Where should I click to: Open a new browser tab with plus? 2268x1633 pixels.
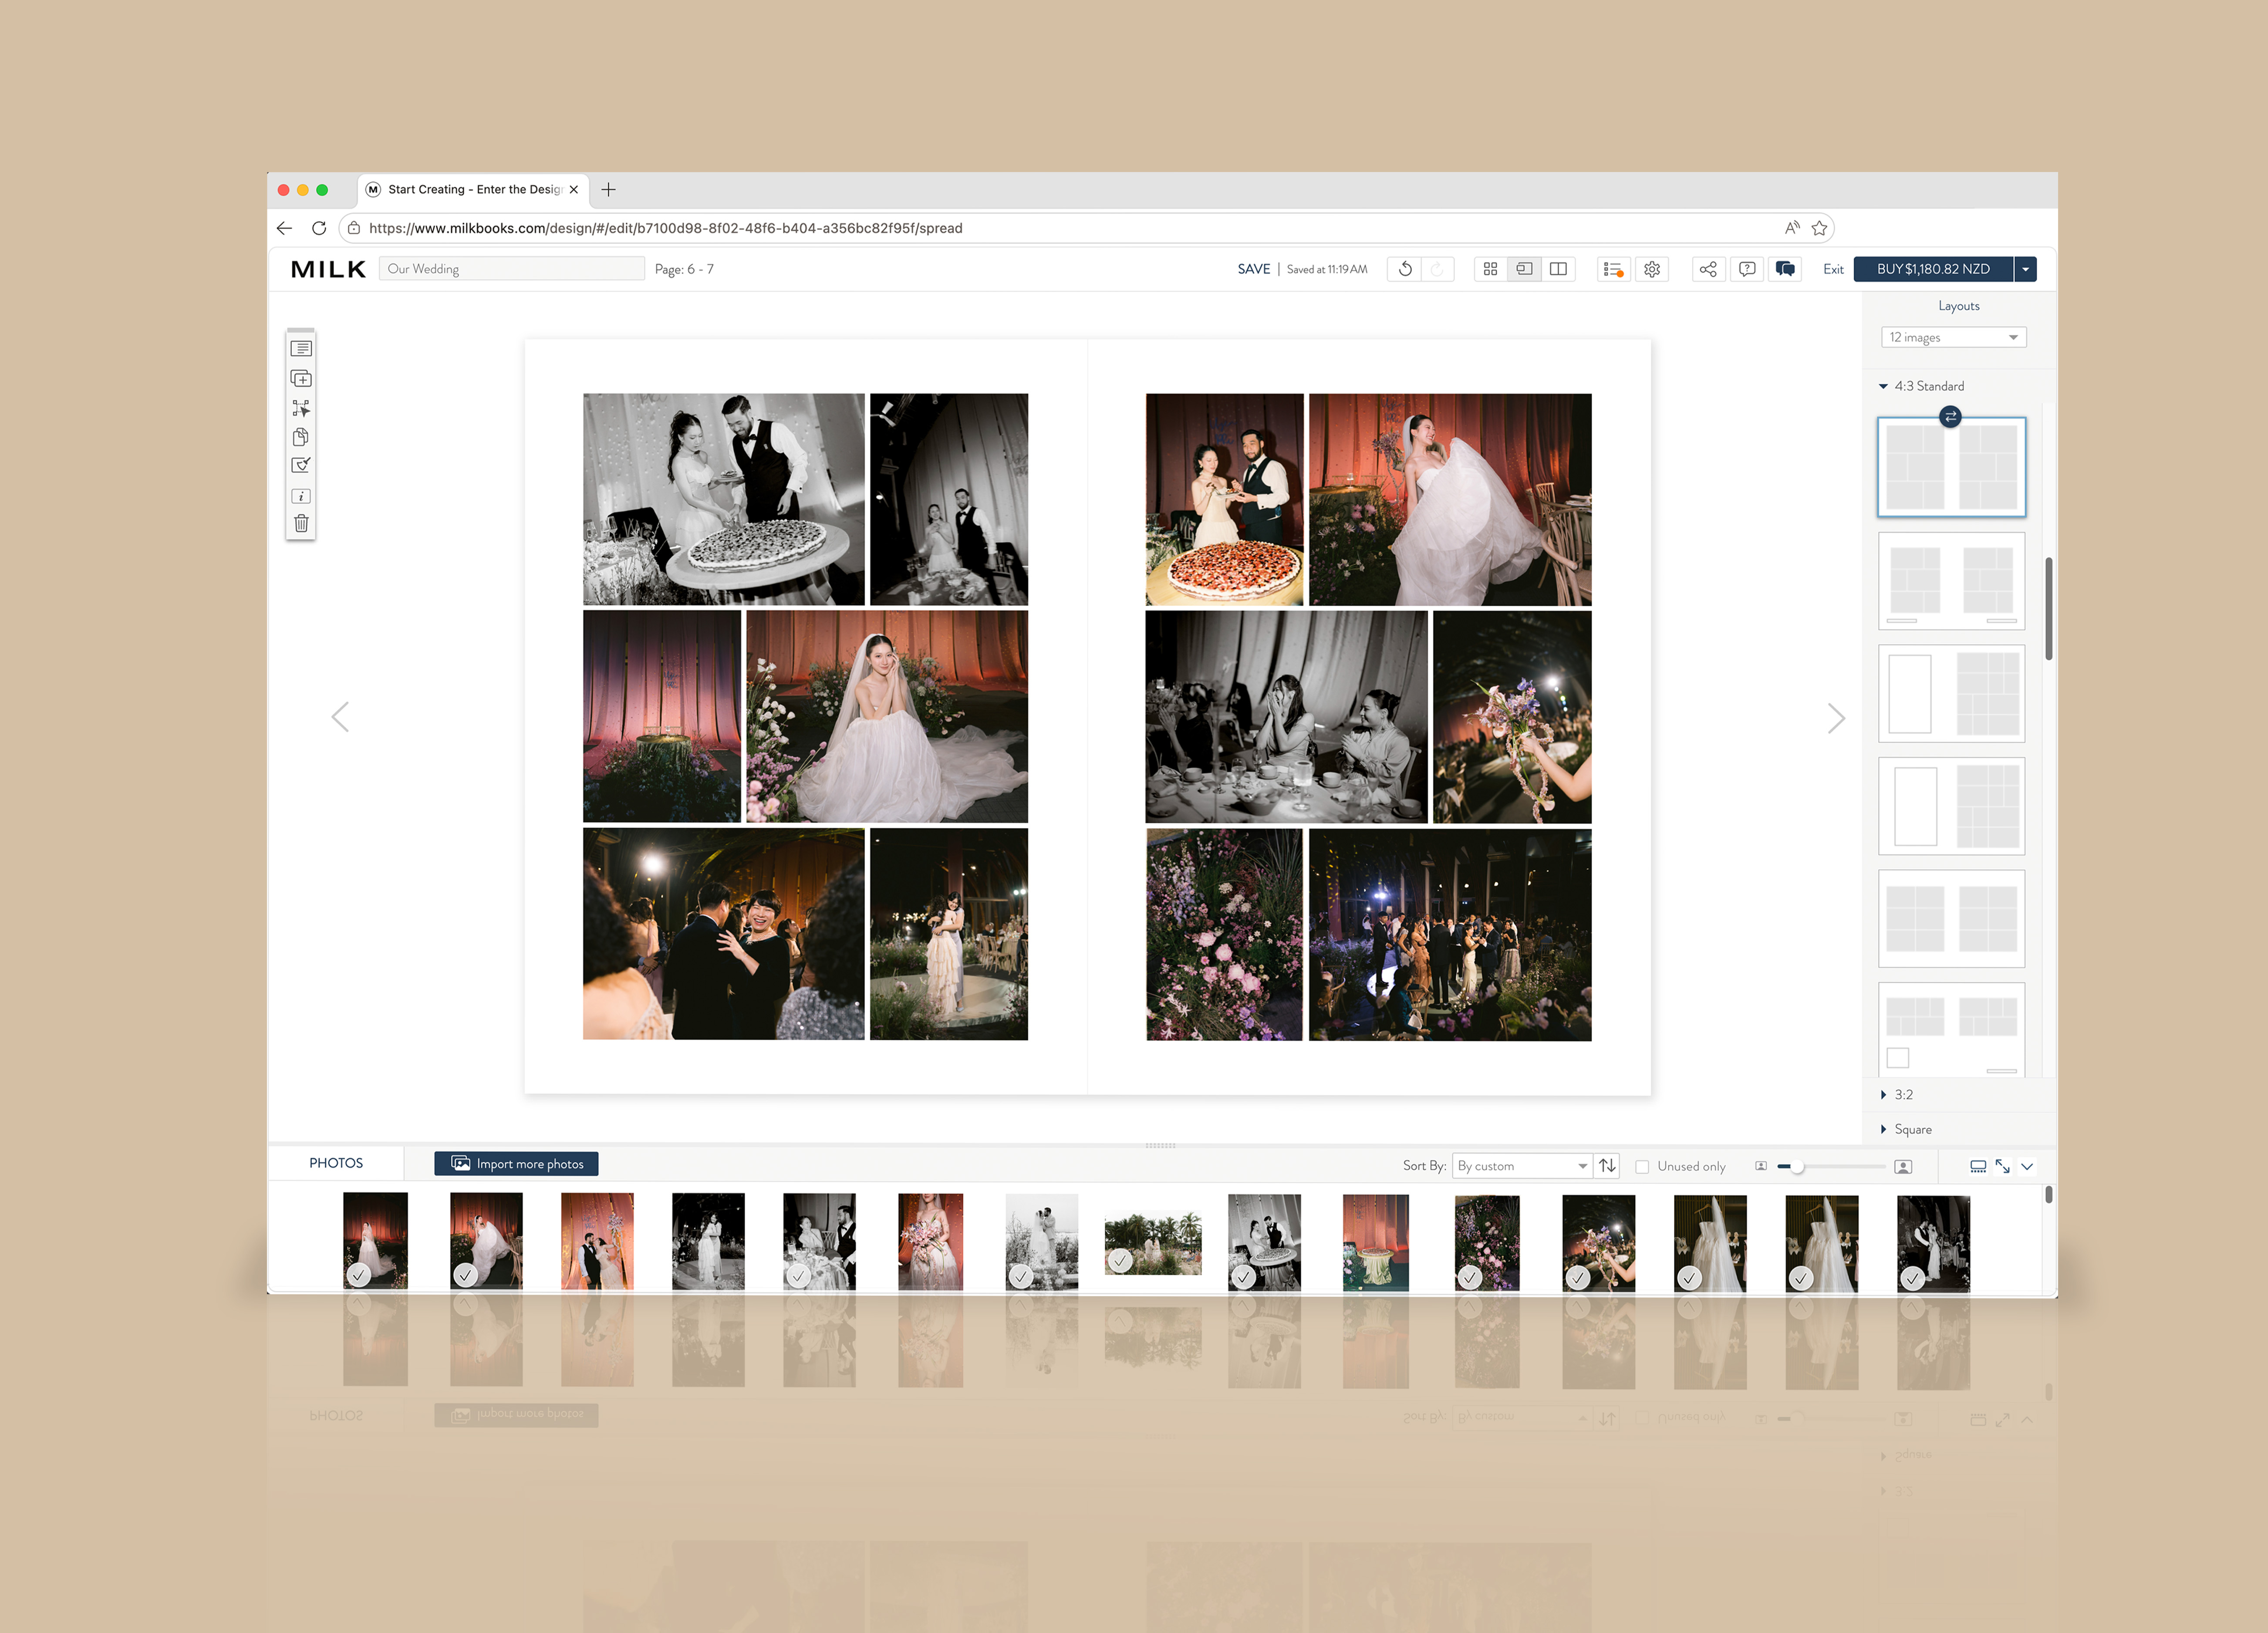tap(608, 189)
